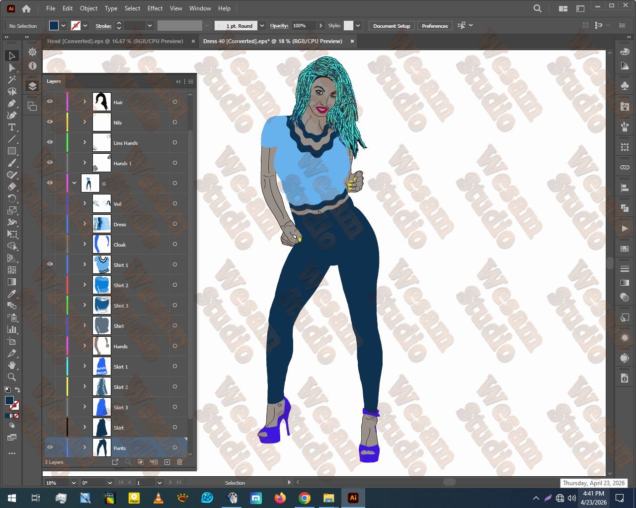The height and width of the screenshot is (508, 636).
Task: Select the Paintbrush tool
Action: point(12,163)
